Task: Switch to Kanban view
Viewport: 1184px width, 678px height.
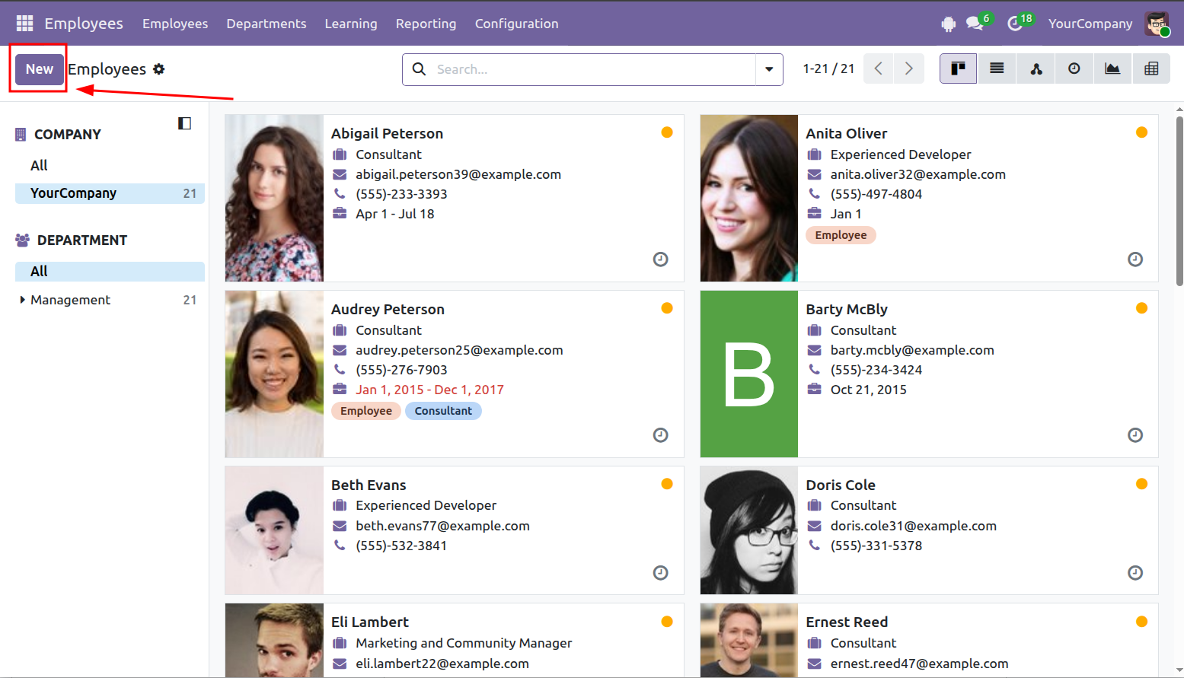Action: tap(958, 68)
